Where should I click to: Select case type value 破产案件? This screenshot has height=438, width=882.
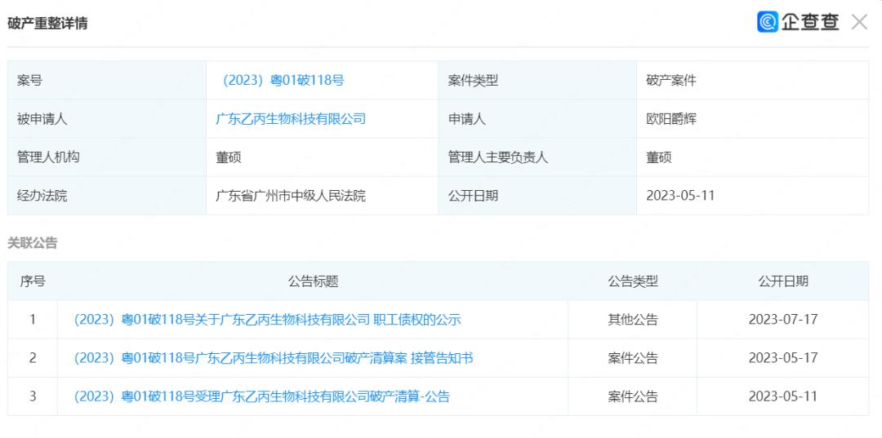[671, 80]
